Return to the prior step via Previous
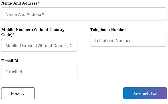Viewport: 168px width, 104px height. point(18,93)
